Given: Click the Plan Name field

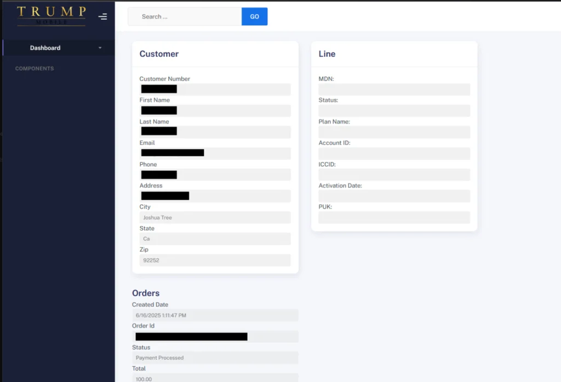Looking at the screenshot, I should 394,132.
